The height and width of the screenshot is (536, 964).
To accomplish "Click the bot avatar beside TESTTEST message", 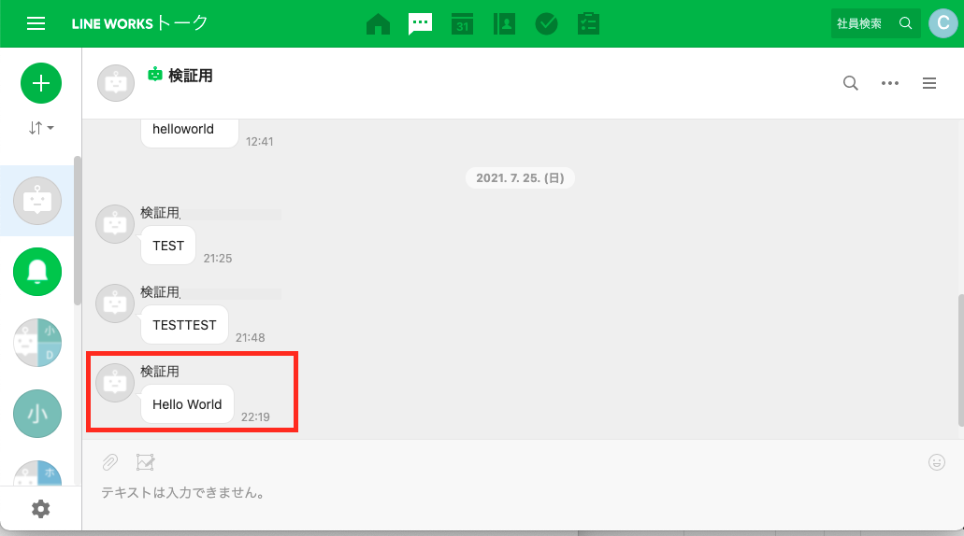I will 115,303.
